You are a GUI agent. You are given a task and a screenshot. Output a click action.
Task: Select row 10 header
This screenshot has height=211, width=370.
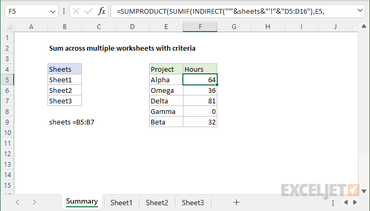pos(7,132)
